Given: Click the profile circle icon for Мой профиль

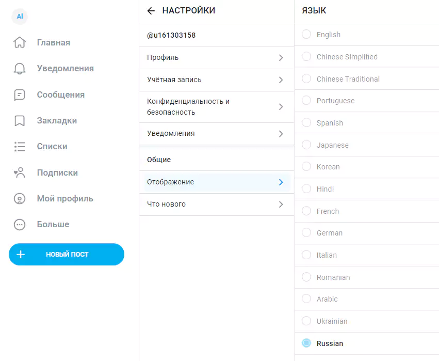Looking at the screenshot, I should 20,198.
